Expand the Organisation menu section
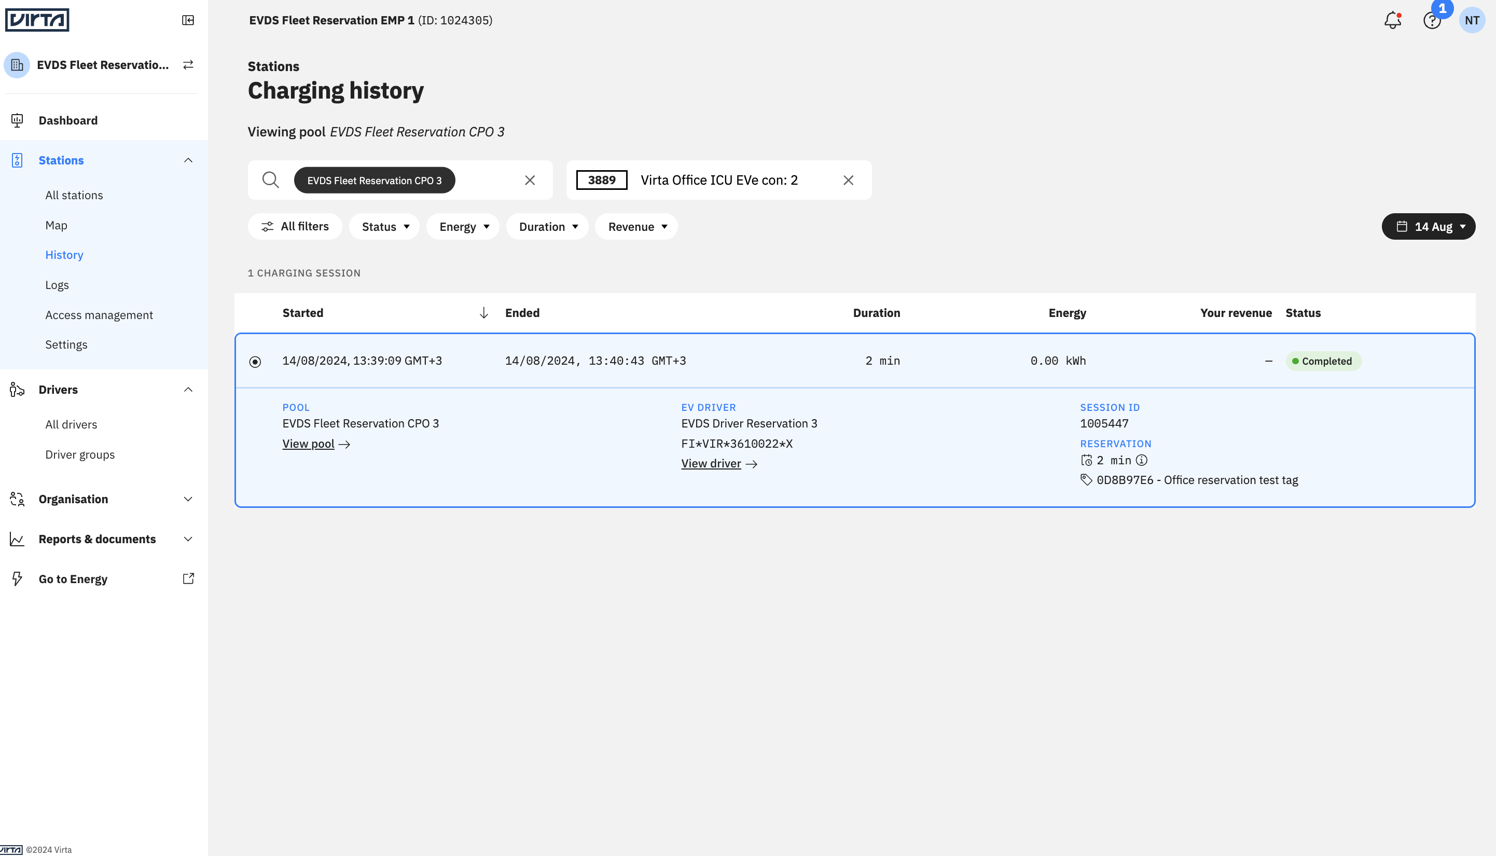Image resolution: width=1496 pixels, height=856 pixels. pos(188,499)
